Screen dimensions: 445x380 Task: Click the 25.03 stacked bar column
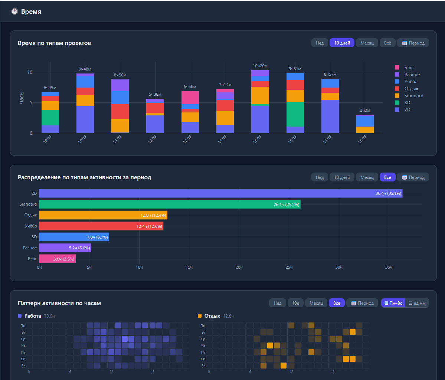pyautogui.click(x=260, y=102)
